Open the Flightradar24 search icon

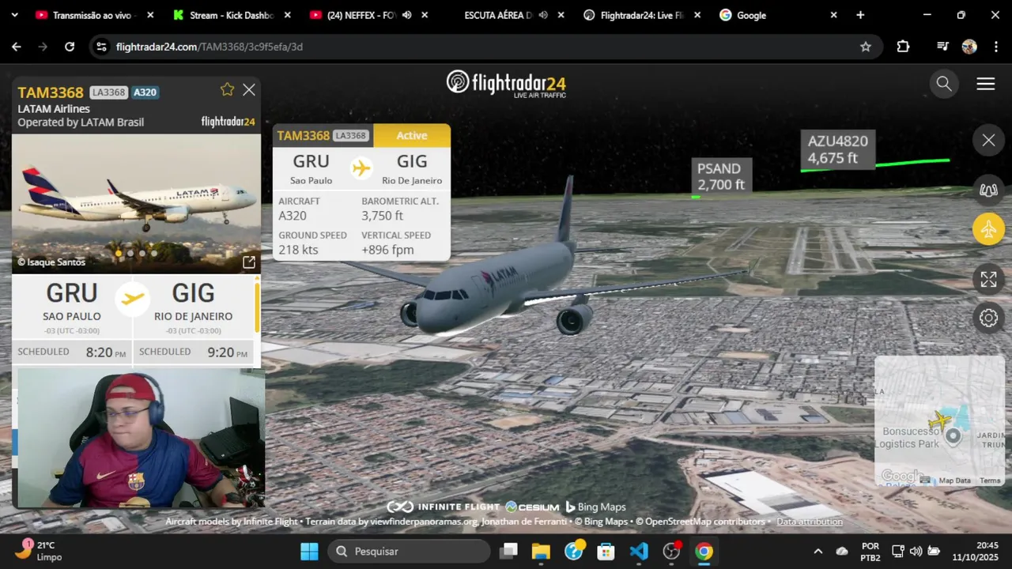(944, 84)
